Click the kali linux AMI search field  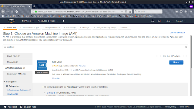[95, 47]
